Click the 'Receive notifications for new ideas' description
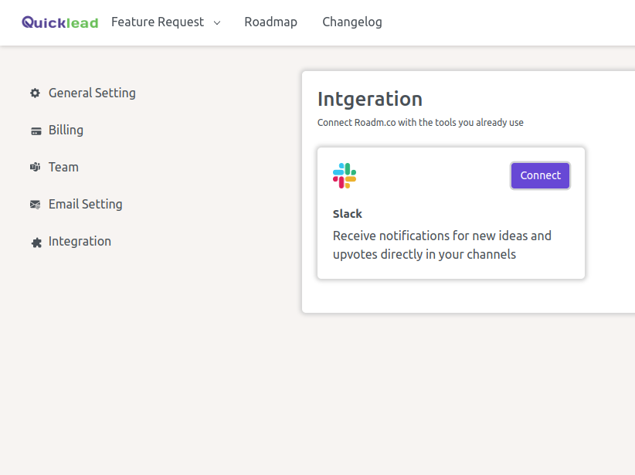 pyautogui.click(x=442, y=245)
